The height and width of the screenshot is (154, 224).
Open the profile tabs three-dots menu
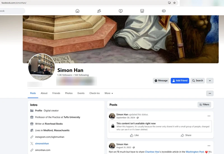(x=210, y=94)
